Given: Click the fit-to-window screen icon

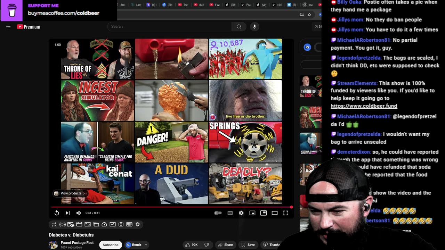Looking at the screenshot, I should click(x=88, y=225).
